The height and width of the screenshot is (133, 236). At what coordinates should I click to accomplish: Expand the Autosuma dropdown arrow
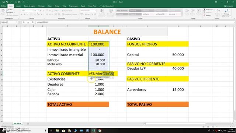pos(214,10)
